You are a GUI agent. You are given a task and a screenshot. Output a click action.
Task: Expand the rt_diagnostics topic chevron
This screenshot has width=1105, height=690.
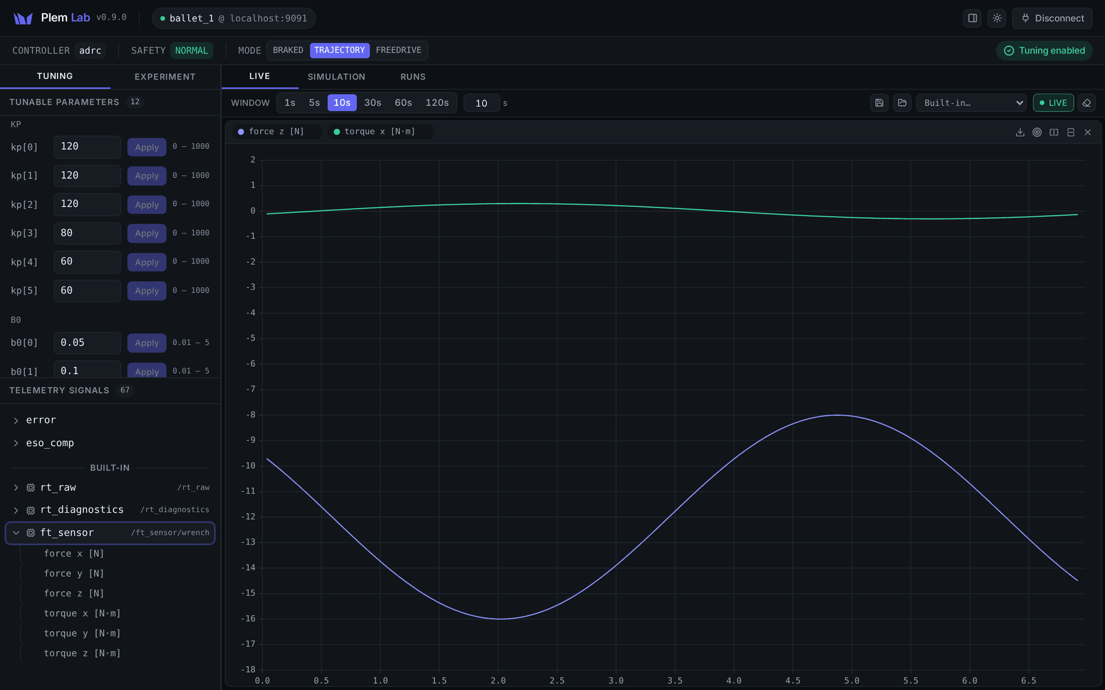coord(16,511)
